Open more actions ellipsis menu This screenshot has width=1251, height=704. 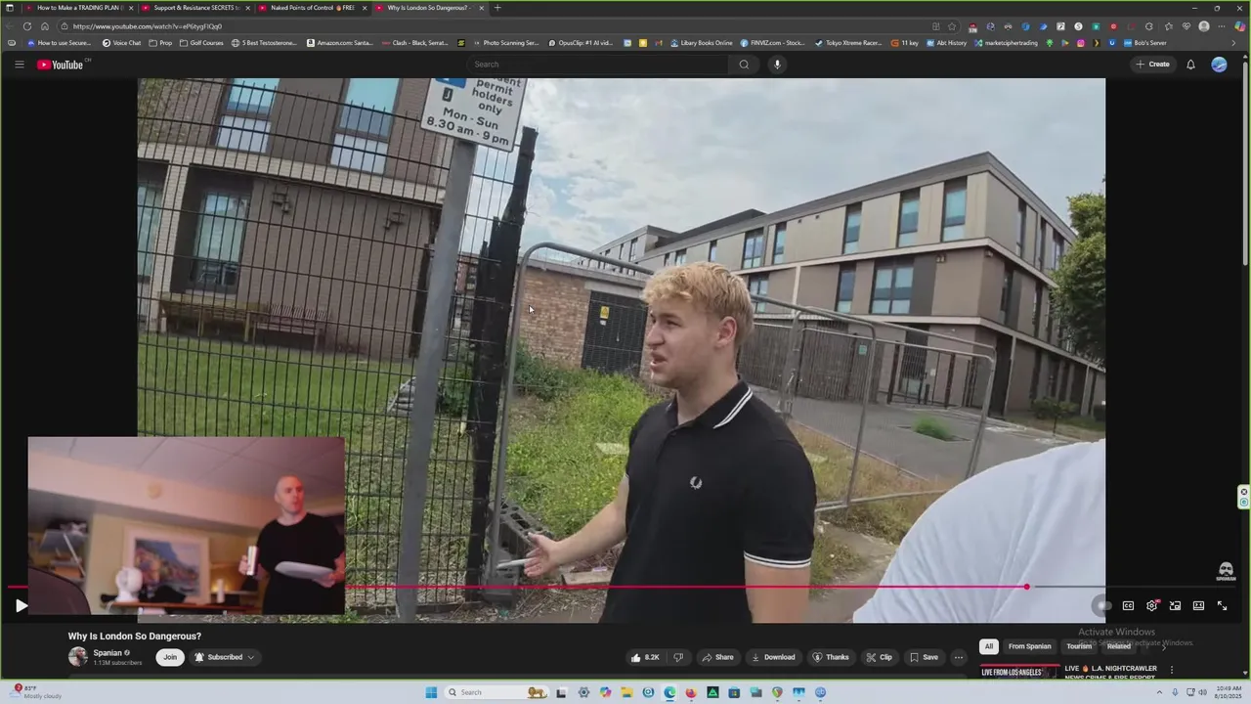tap(959, 657)
